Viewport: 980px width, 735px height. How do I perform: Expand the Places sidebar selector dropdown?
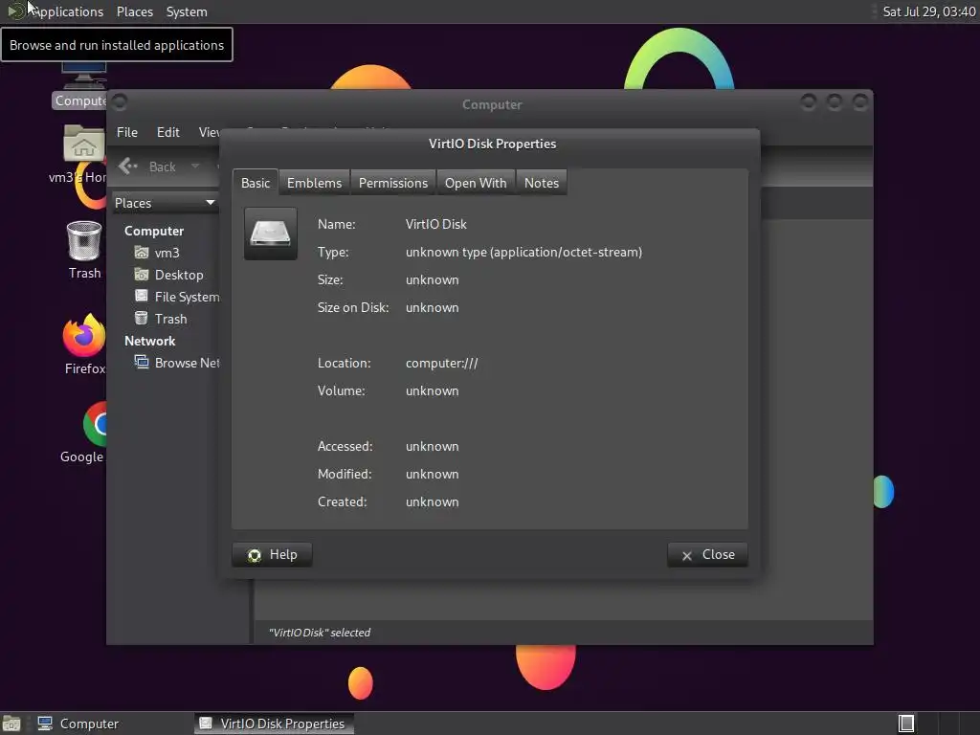click(165, 203)
